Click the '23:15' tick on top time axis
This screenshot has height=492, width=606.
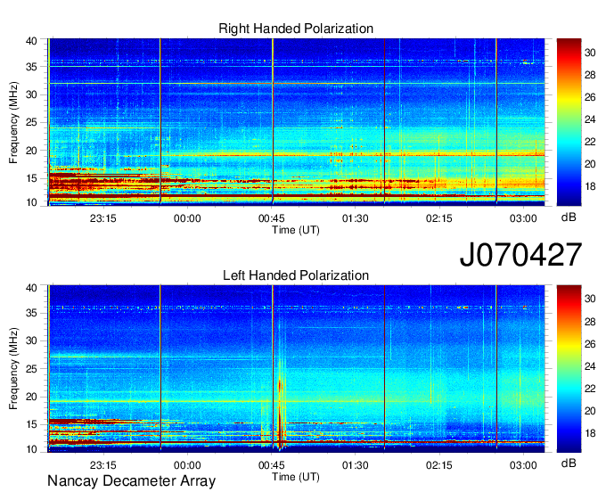102,218
